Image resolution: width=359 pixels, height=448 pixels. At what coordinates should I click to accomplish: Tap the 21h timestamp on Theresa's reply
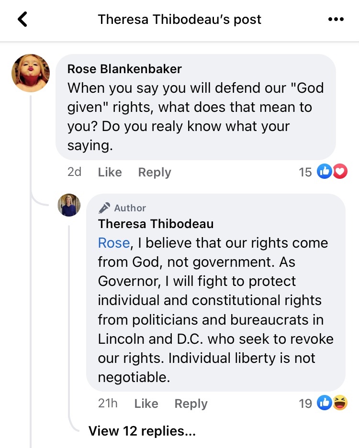[x=108, y=404]
